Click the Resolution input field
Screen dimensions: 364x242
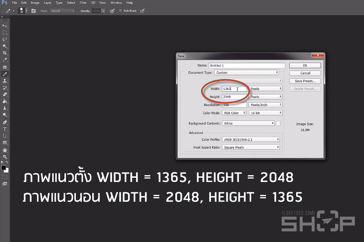point(234,105)
